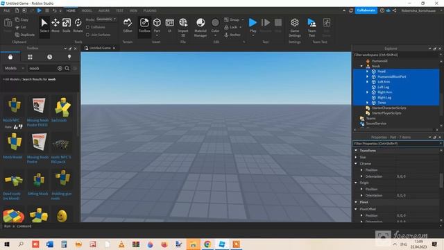Image resolution: width=444 pixels, height=250 pixels.
Task: Select StarterCharacterScripts in Explorer
Action: coord(388,108)
